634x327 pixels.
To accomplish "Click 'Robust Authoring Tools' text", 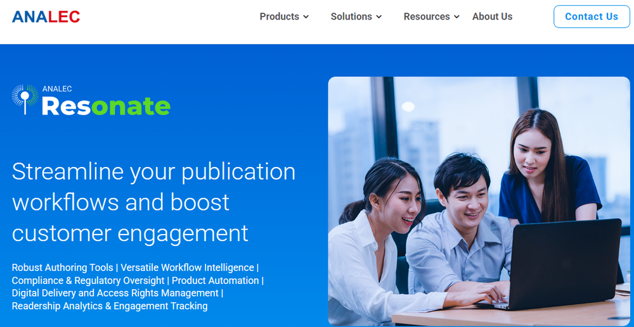I will 62,268.
